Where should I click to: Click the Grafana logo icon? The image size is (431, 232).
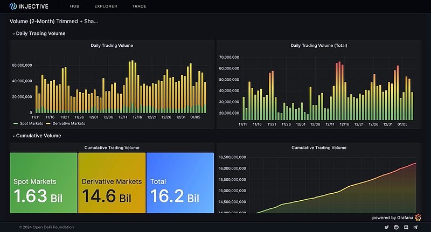click(418, 217)
